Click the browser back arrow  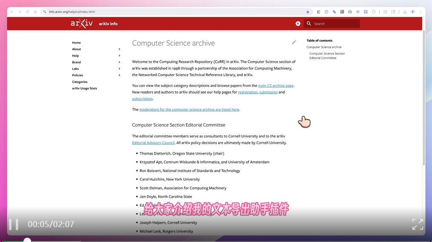click(12, 12)
